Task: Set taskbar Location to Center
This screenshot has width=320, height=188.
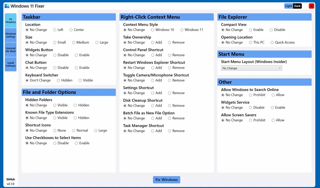Action: 77,30
